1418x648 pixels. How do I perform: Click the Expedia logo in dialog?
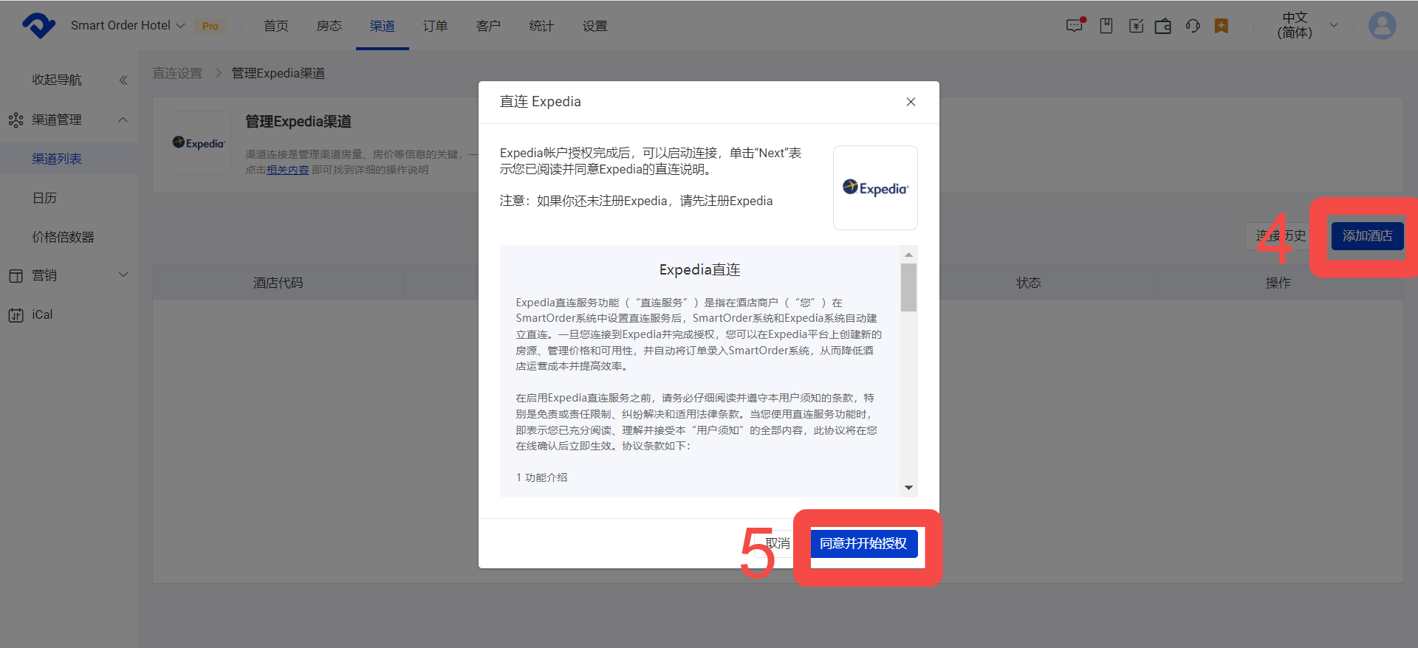pyautogui.click(x=875, y=187)
